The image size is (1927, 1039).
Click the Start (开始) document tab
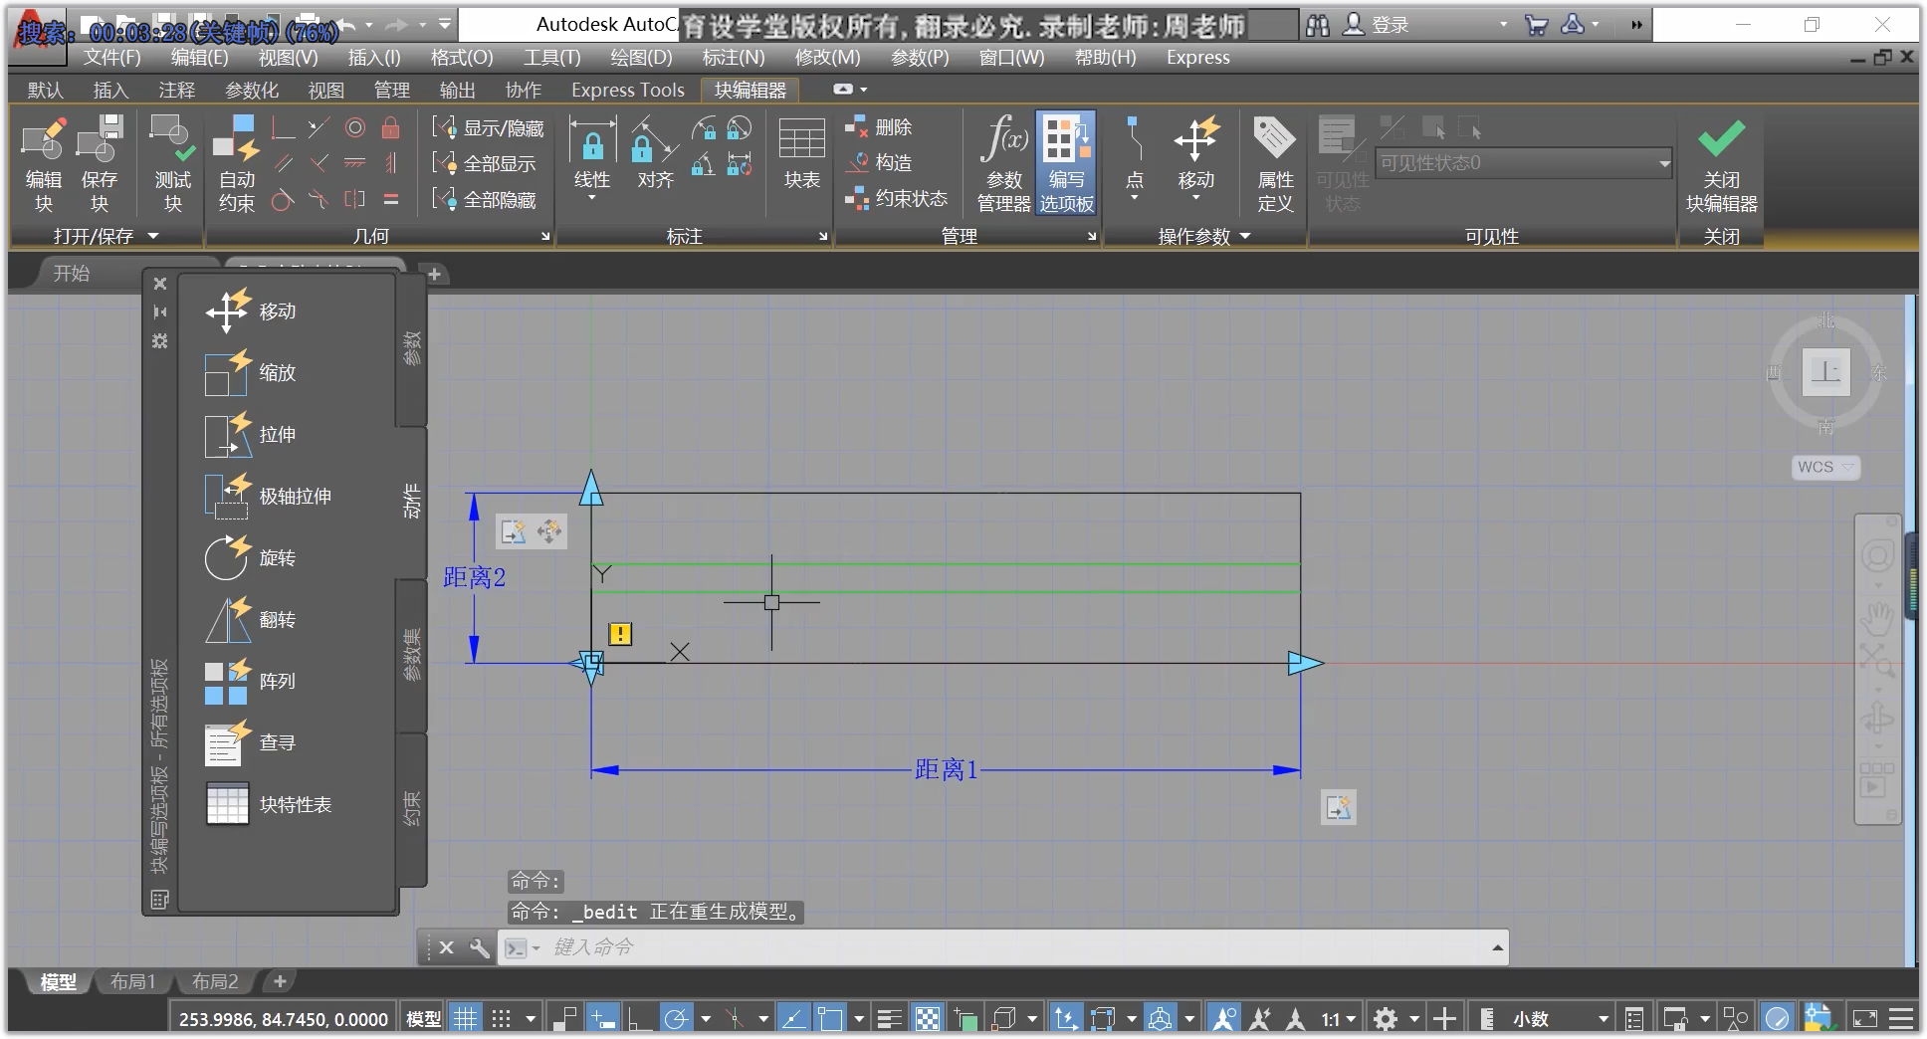click(x=72, y=274)
